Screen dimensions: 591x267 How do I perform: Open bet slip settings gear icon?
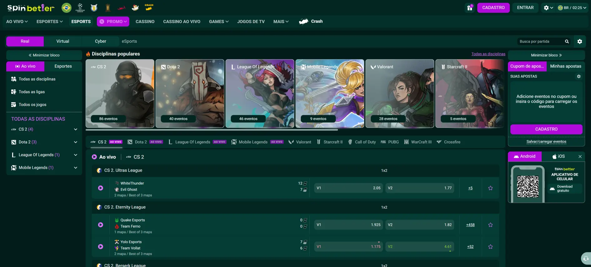tap(579, 76)
